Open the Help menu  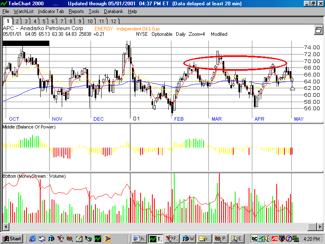click(132, 11)
